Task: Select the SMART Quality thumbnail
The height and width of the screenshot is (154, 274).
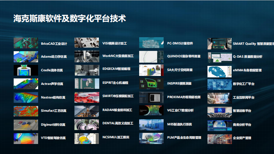Action: pos(219,44)
